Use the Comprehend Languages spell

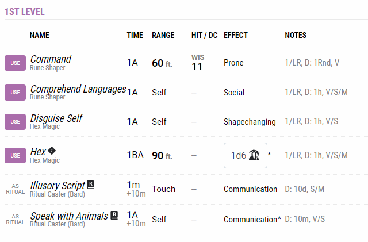[x=16, y=93]
